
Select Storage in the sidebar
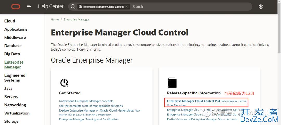pos(11,121)
